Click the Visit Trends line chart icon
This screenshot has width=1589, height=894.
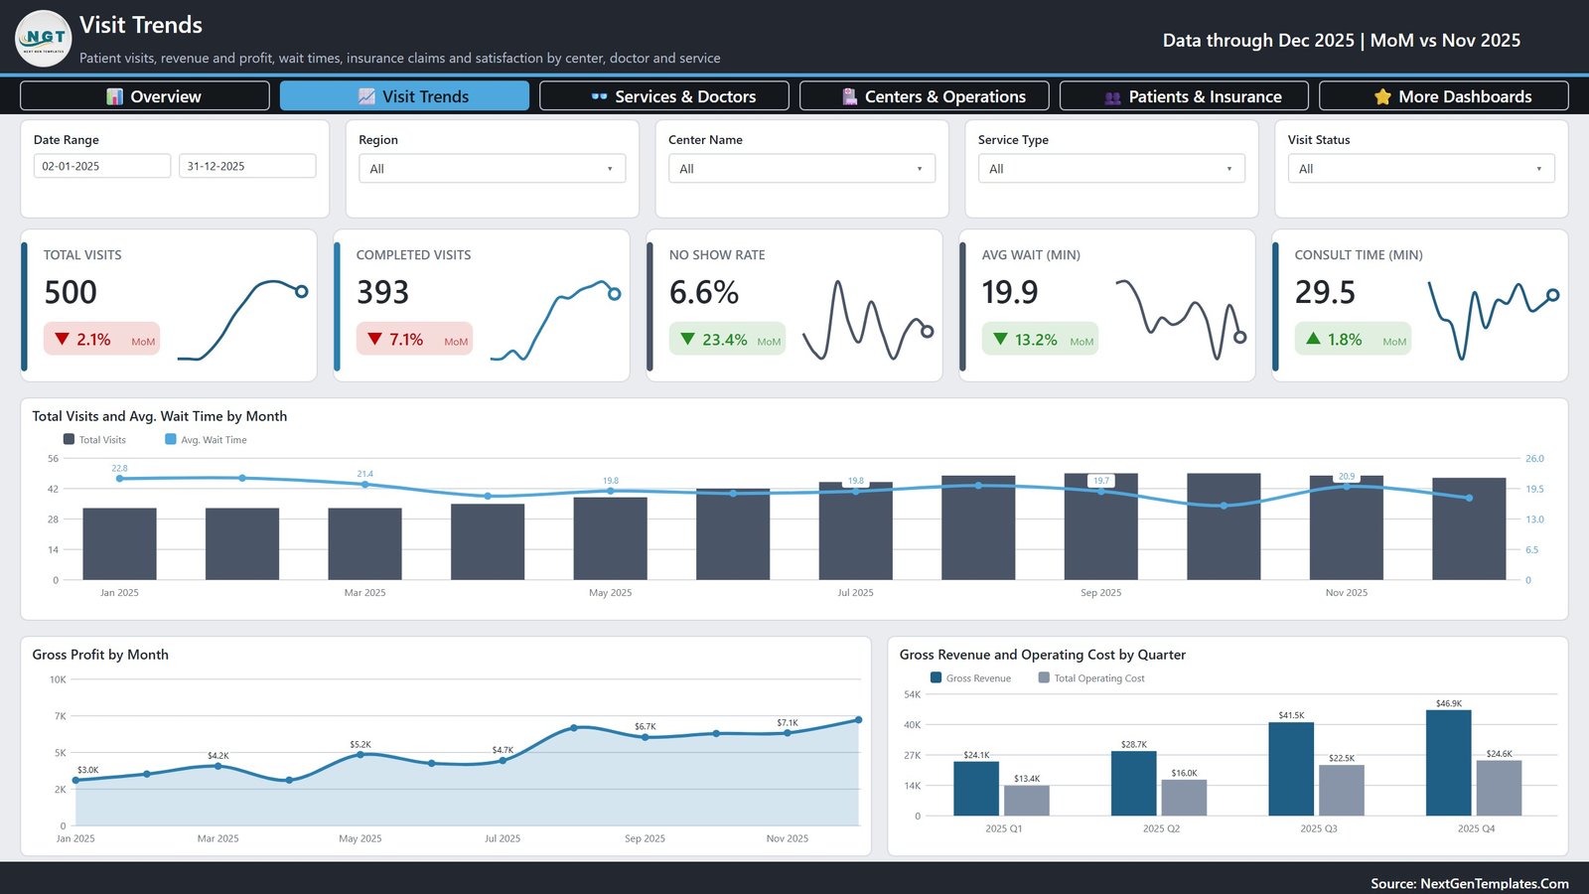pyautogui.click(x=366, y=96)
